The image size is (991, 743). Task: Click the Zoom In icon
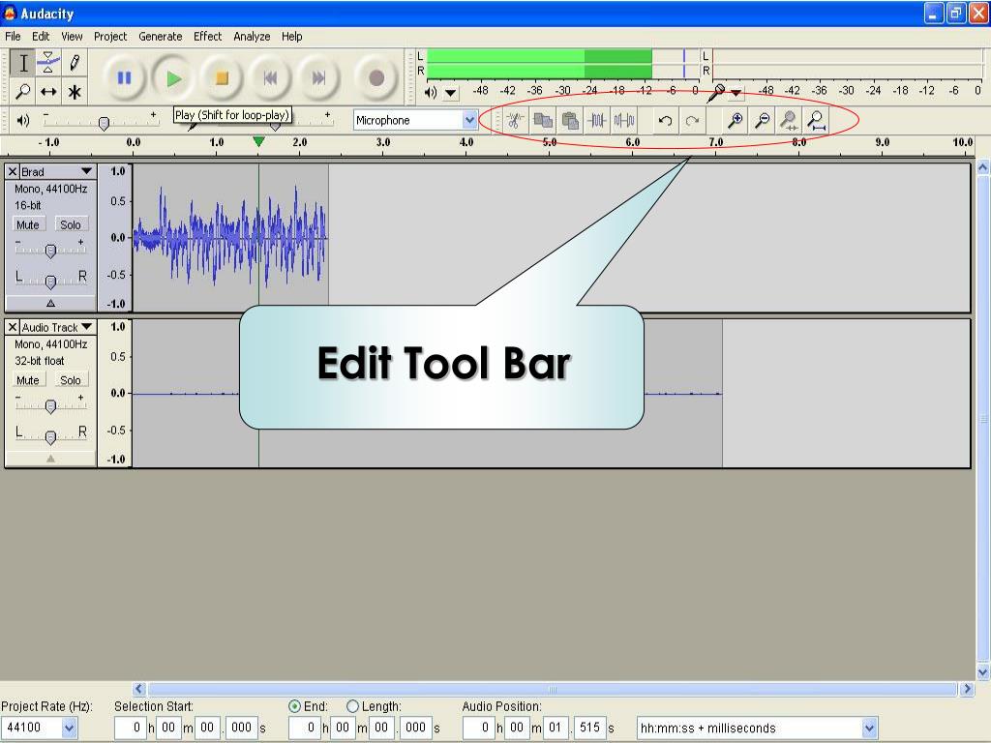(736, 120)
